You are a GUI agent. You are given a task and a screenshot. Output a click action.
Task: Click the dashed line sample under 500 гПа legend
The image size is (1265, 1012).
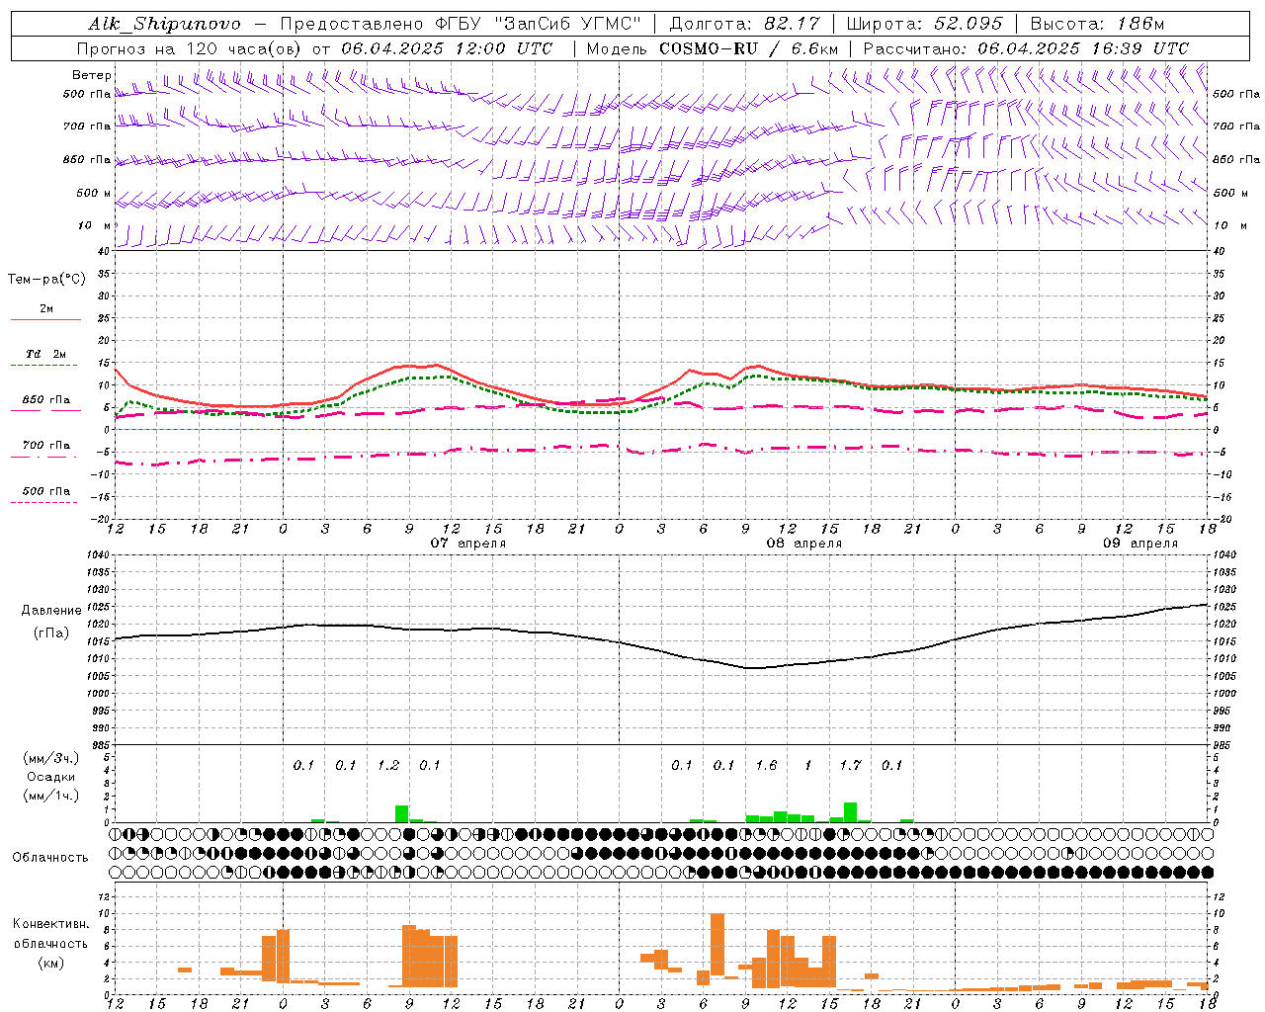point(43,503)
